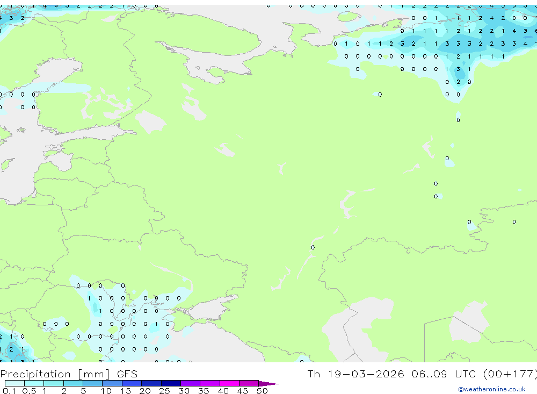Select the 25–30 mm navy legend swatch

[171, 383]
